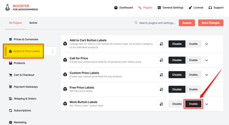The image size is (229, 125).
Task: Expand More Button Labels settings chevron
Action: point(206,104)
